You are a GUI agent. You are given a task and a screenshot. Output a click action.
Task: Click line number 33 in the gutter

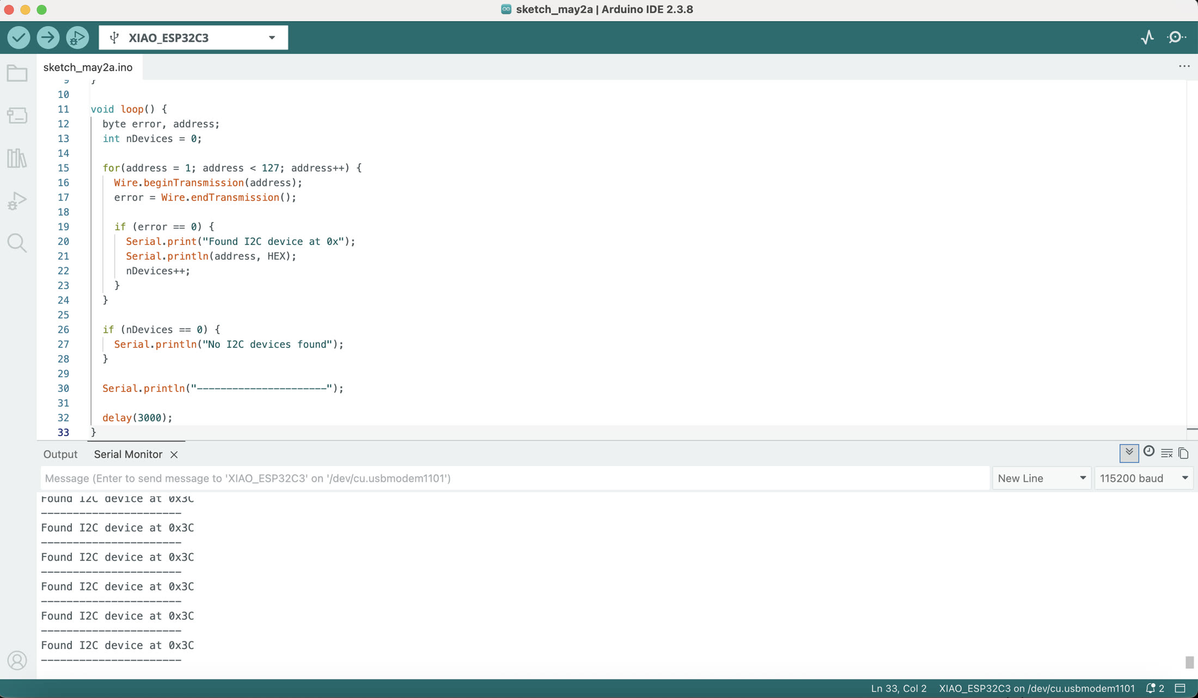point(63,432)
